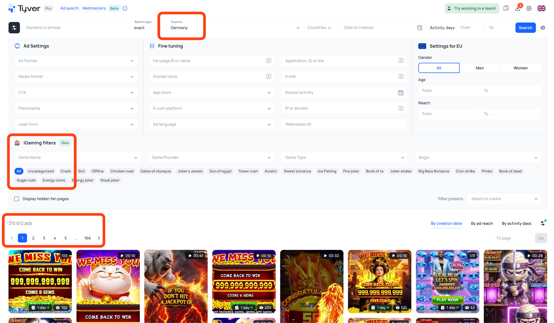Open Recent activity calendar icon
Image resolution: width=554 pixels, height=323 pixels.
tap(401, 92)
